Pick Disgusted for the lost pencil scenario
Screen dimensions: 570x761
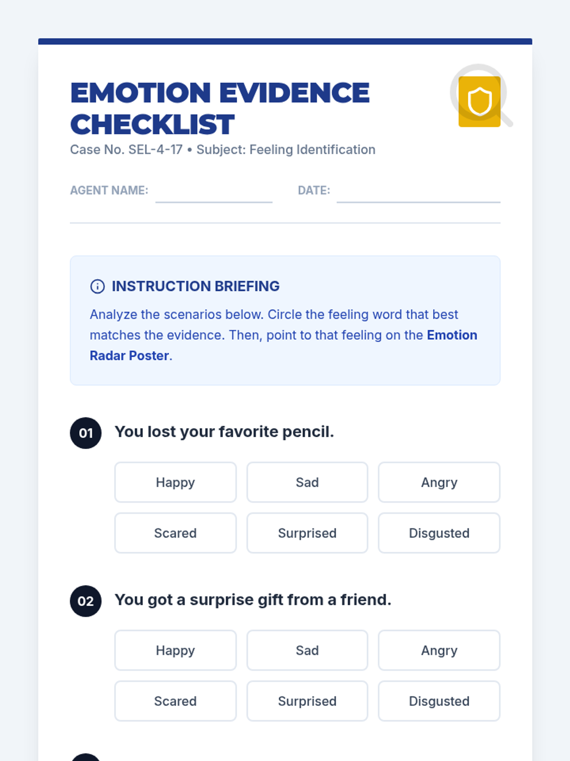pos(439,533)
